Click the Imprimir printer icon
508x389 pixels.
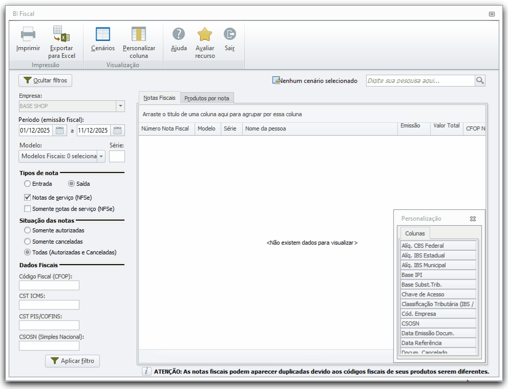point(28,34)
